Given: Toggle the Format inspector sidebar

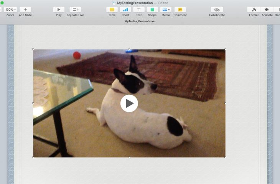Looking at the screenshot, I should click(x=254, y=10).
